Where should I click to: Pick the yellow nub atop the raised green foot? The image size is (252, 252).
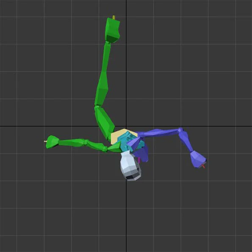point(114,17)
